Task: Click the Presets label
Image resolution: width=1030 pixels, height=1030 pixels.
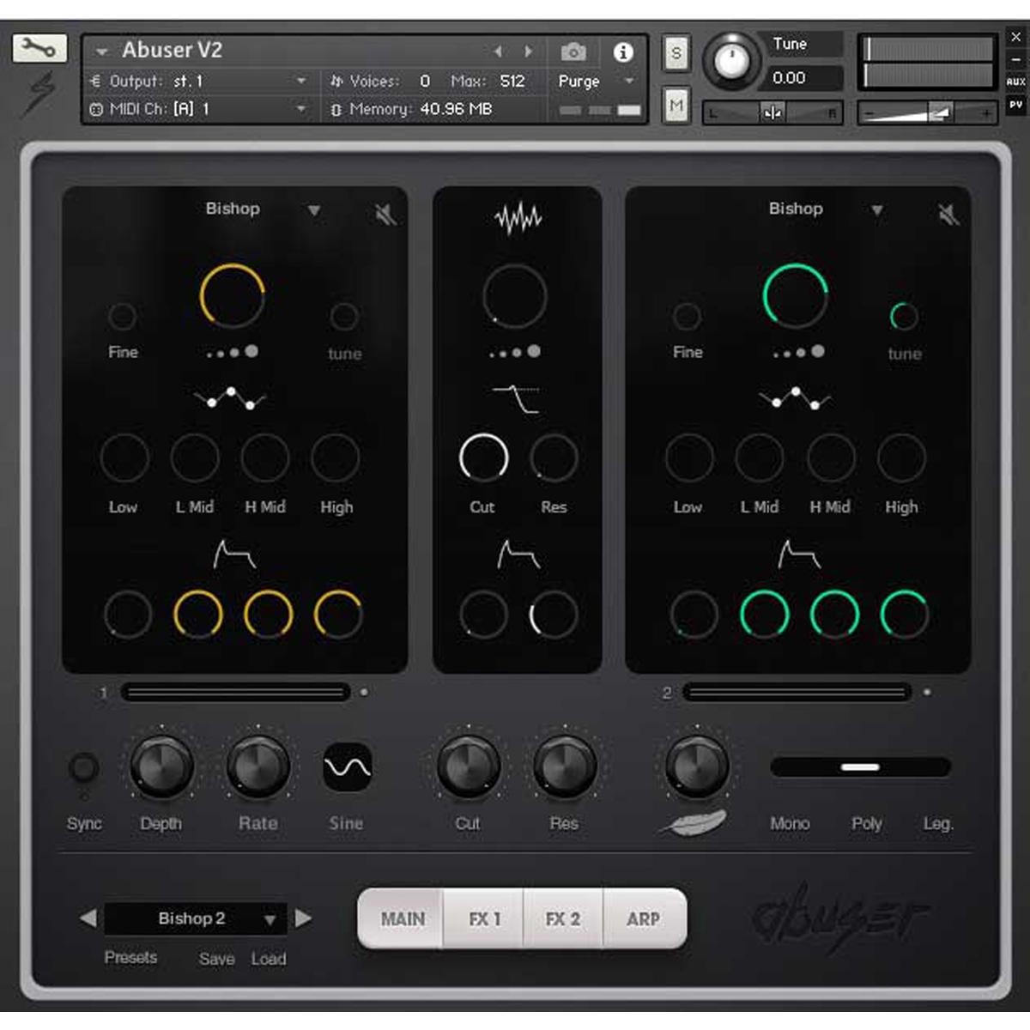Action: pyautogui.click(x=130, y=957)
